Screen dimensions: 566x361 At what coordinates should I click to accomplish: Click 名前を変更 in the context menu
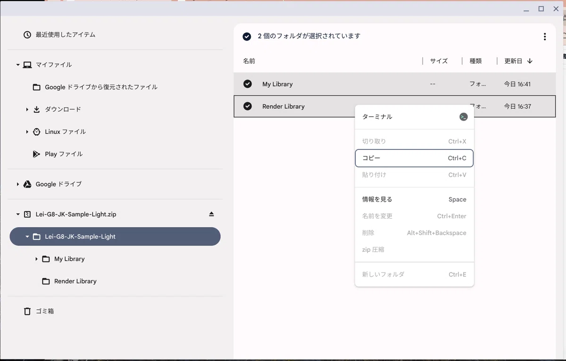(414, 216)
